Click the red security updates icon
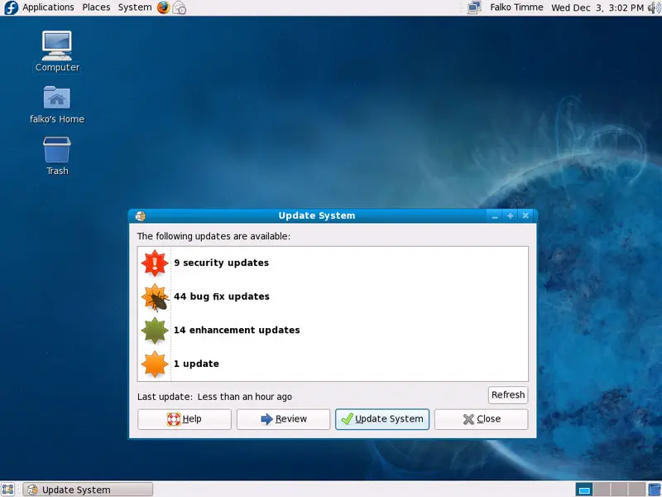The image size is (662, 497). point(155,263)
